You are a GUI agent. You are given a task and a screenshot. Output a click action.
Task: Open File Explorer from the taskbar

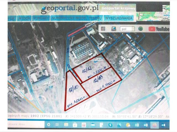[x=66, y=125]
